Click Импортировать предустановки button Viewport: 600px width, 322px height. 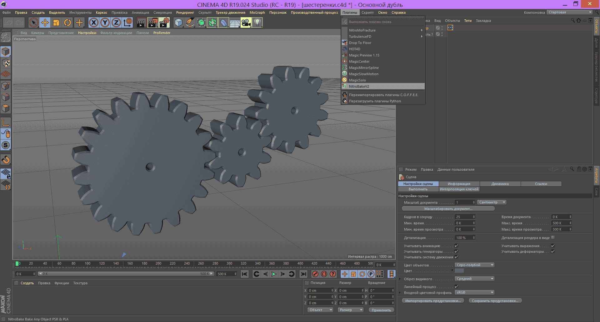click(433, 301)
